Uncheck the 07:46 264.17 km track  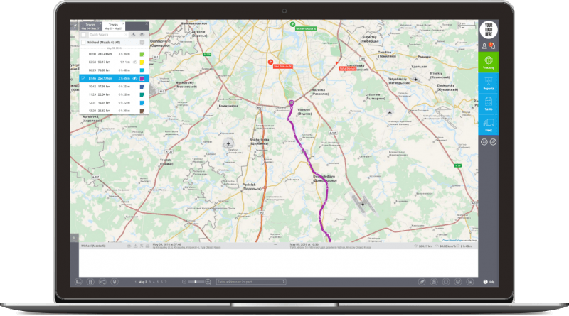[83, 78]
